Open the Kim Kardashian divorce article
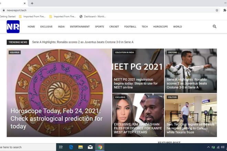227x151 pixels. (x=138, y=128)
